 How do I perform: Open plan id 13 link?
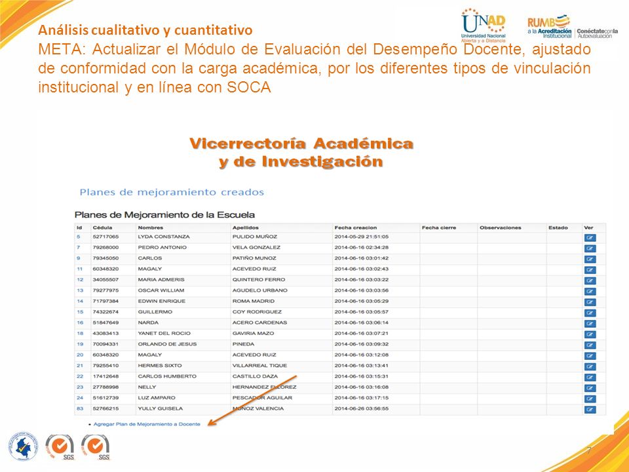coord(80,290)
